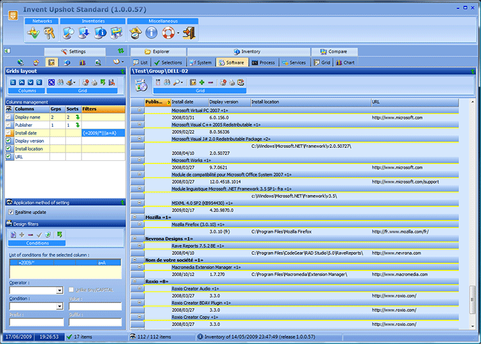Click the Settings tab button
The height and width of the screenshot is (344, 481).
[75, 51]
